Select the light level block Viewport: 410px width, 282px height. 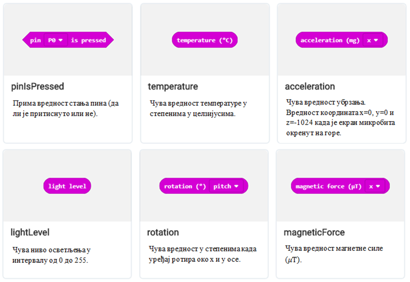[67, 186]
